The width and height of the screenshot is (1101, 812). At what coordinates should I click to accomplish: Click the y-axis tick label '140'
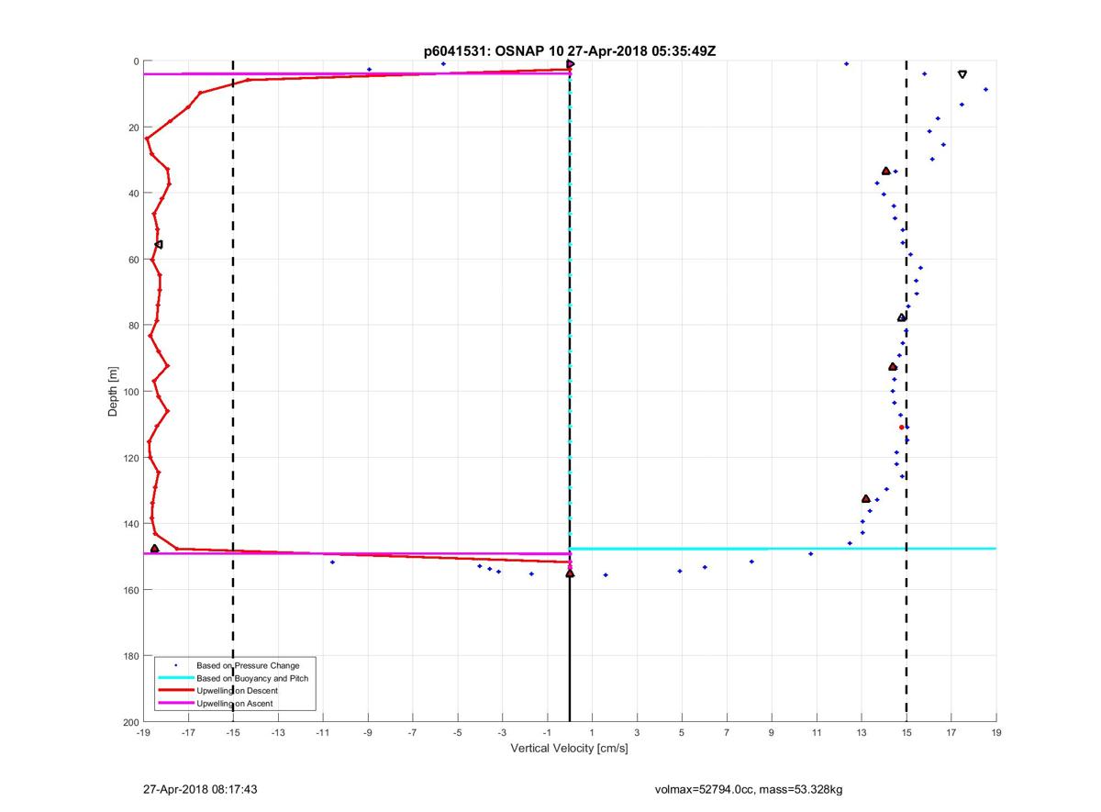(x=130, y=524)
